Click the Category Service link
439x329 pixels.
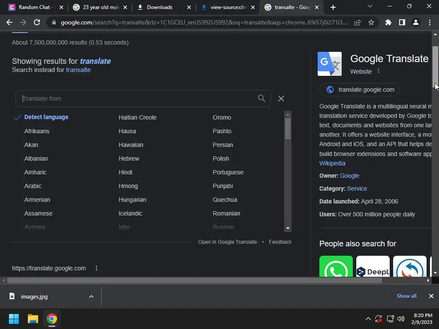357,188
